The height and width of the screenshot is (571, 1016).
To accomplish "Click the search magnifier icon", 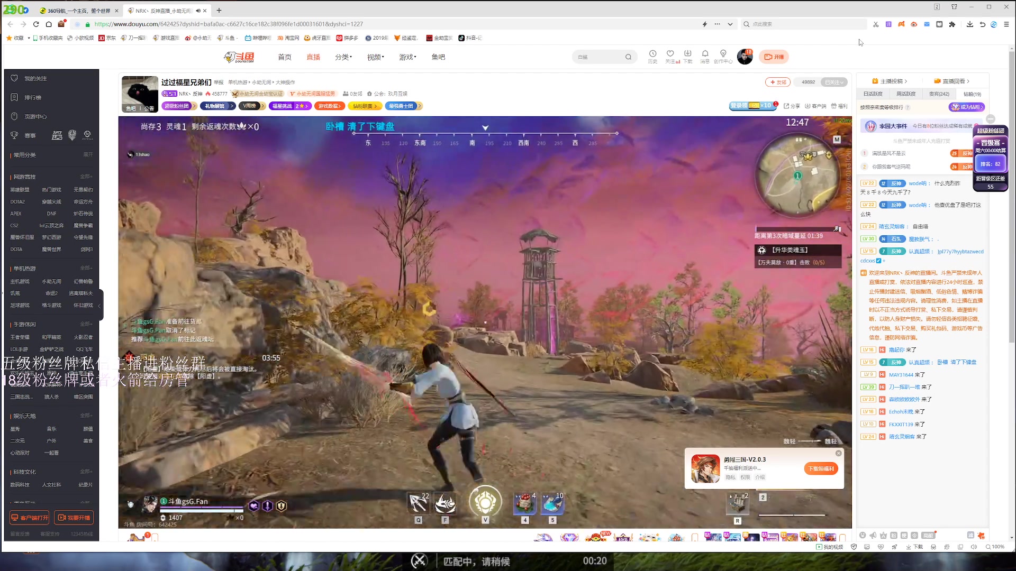I will [628, 57].
